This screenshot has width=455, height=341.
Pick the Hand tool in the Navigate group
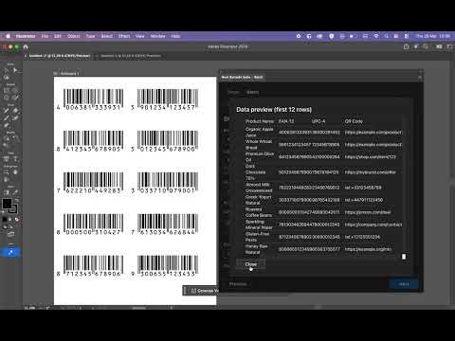[15, 172]
